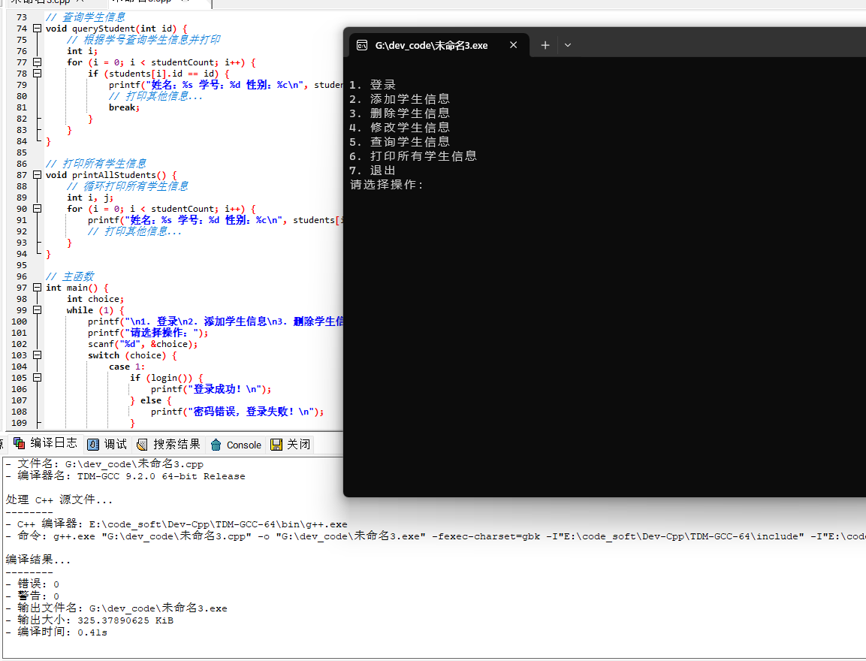The height and width of the screenshot is (661, 866).
Task: Collapse the if login block at line 105
Action: [x=37, y=378]
